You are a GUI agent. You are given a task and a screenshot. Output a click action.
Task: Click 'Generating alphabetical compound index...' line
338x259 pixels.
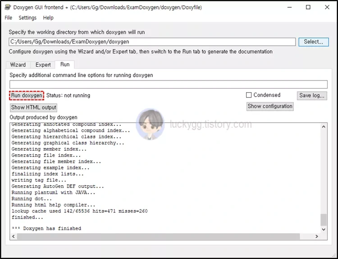click(x=71, y=130)
